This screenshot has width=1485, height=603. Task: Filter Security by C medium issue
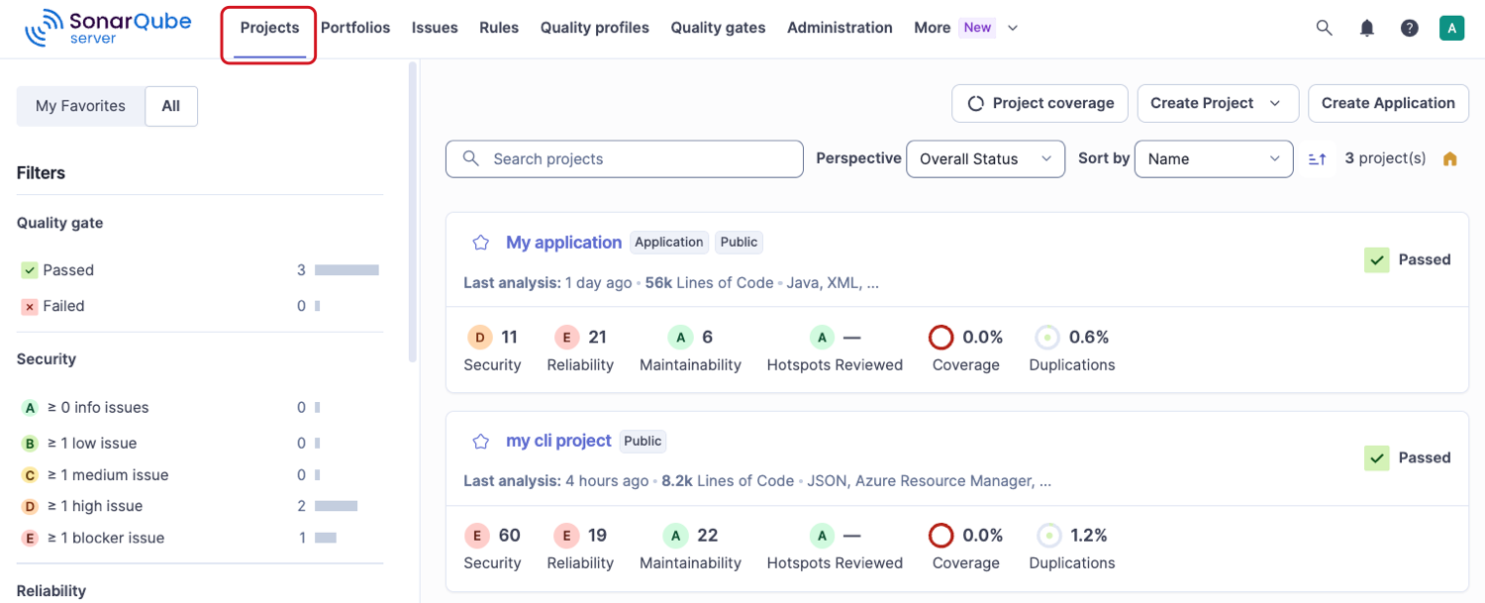point(199,474)
